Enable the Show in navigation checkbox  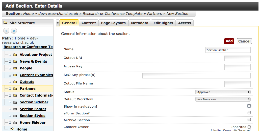point(249,106)
